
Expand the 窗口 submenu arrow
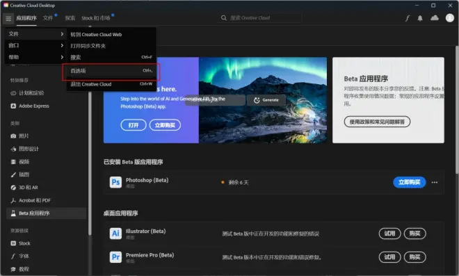click(x=62, y=45)
